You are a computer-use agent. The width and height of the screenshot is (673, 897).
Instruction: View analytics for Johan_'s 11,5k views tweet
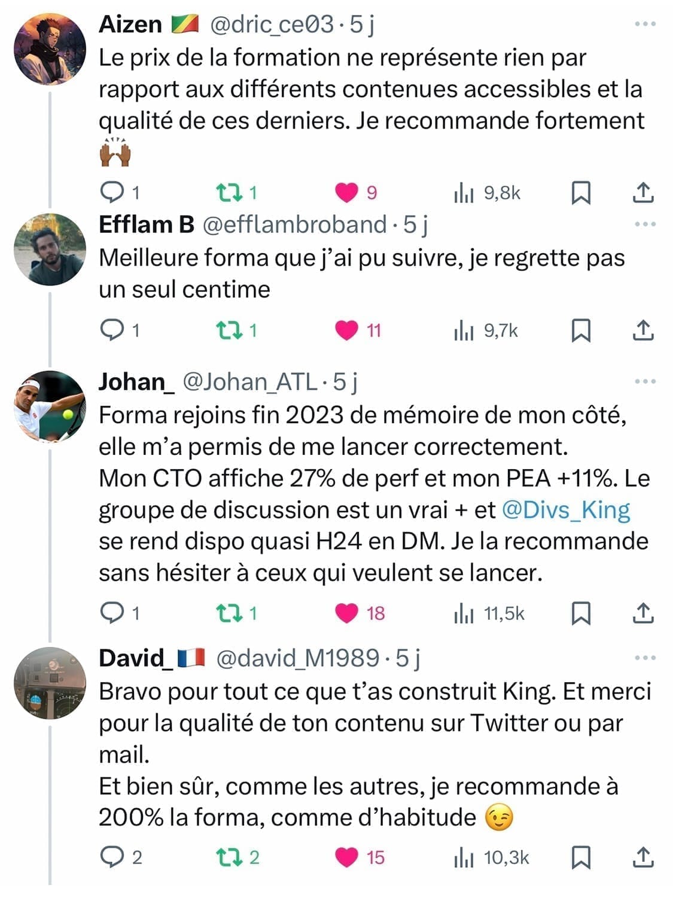(x=464, y=613)
